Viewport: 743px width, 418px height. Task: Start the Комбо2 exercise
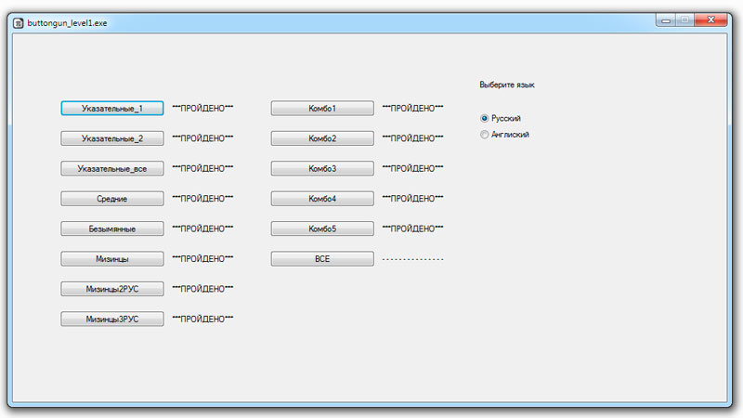[x=322, y=138]
